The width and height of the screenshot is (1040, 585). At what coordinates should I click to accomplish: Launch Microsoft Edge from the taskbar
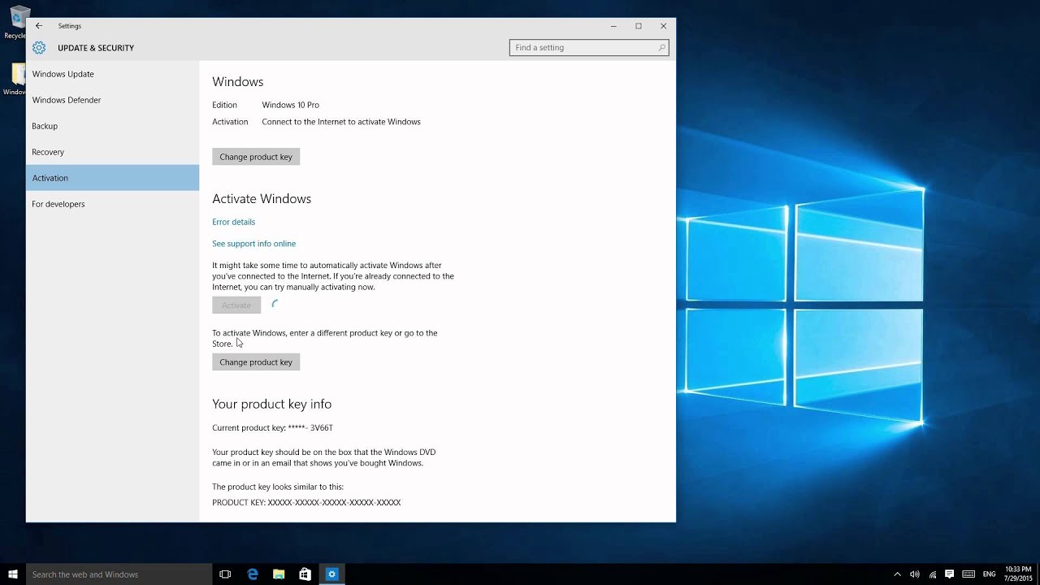click(252, 574)
